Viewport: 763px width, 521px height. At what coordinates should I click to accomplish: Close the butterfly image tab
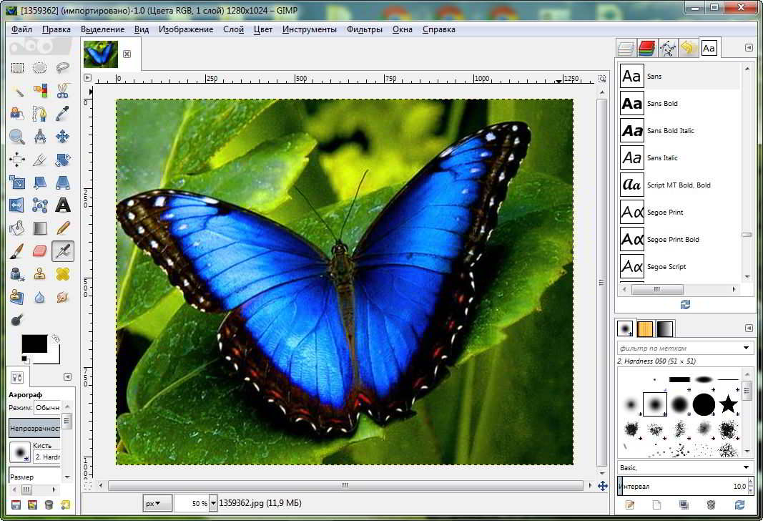pos(127,54)
